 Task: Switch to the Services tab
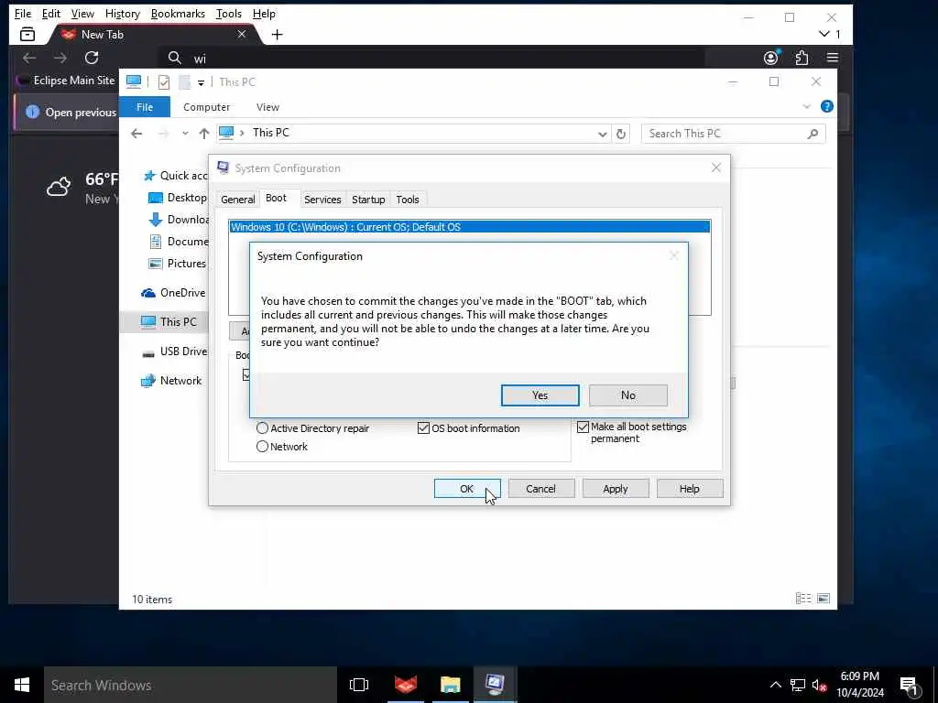[322, 199]
